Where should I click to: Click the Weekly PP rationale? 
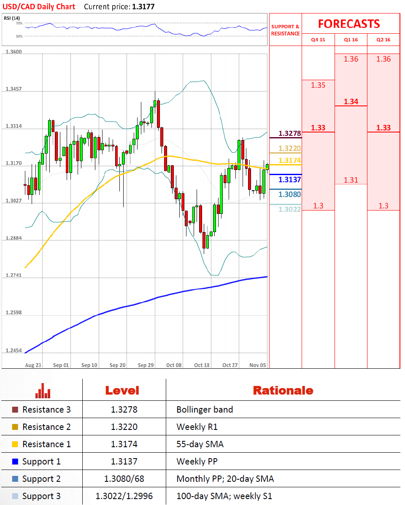pos(197,462)
